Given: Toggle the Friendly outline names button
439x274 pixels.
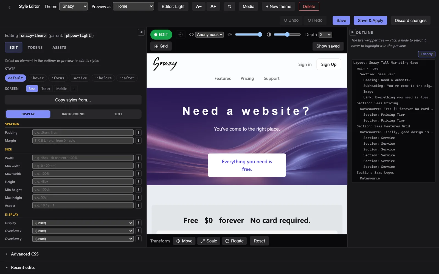Looking at the screenshot, I should (426, 54).
